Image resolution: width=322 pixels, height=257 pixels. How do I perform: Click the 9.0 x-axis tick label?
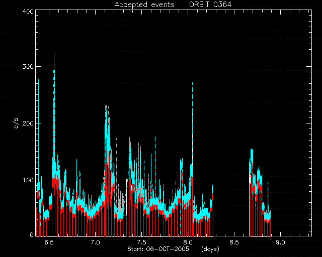280,242
